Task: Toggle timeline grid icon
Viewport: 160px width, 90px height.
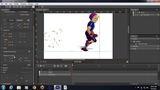Action: [46, 84]
